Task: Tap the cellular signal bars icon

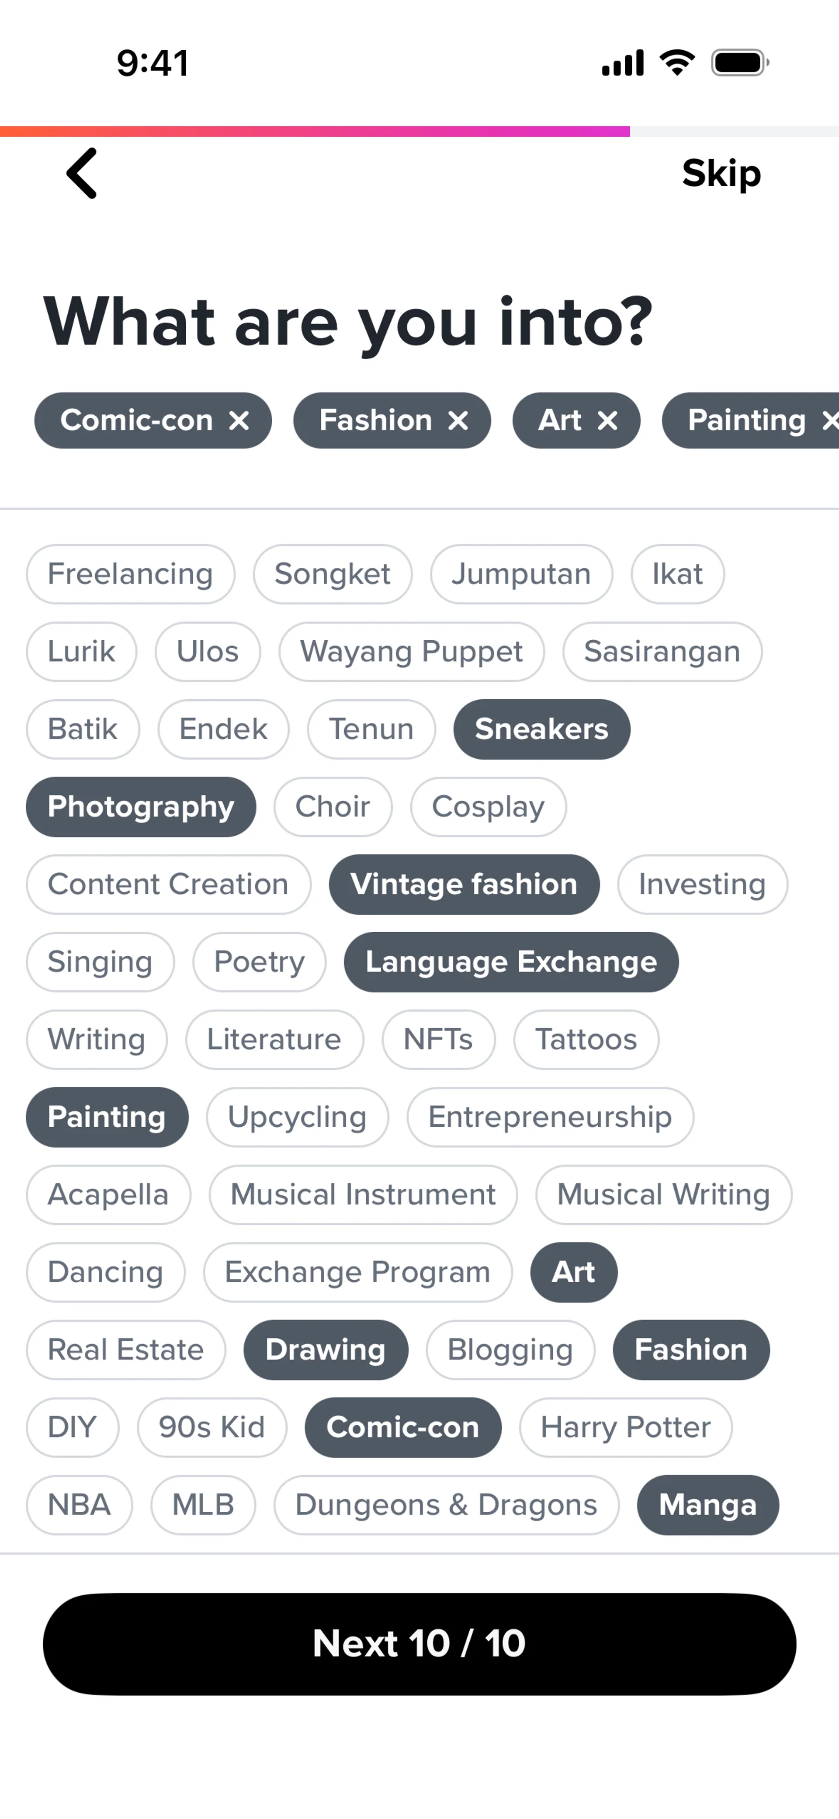Action: click(622, 63)
